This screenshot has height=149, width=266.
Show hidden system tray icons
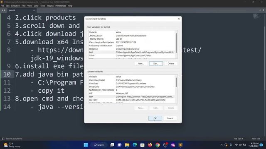click(222, 145)
